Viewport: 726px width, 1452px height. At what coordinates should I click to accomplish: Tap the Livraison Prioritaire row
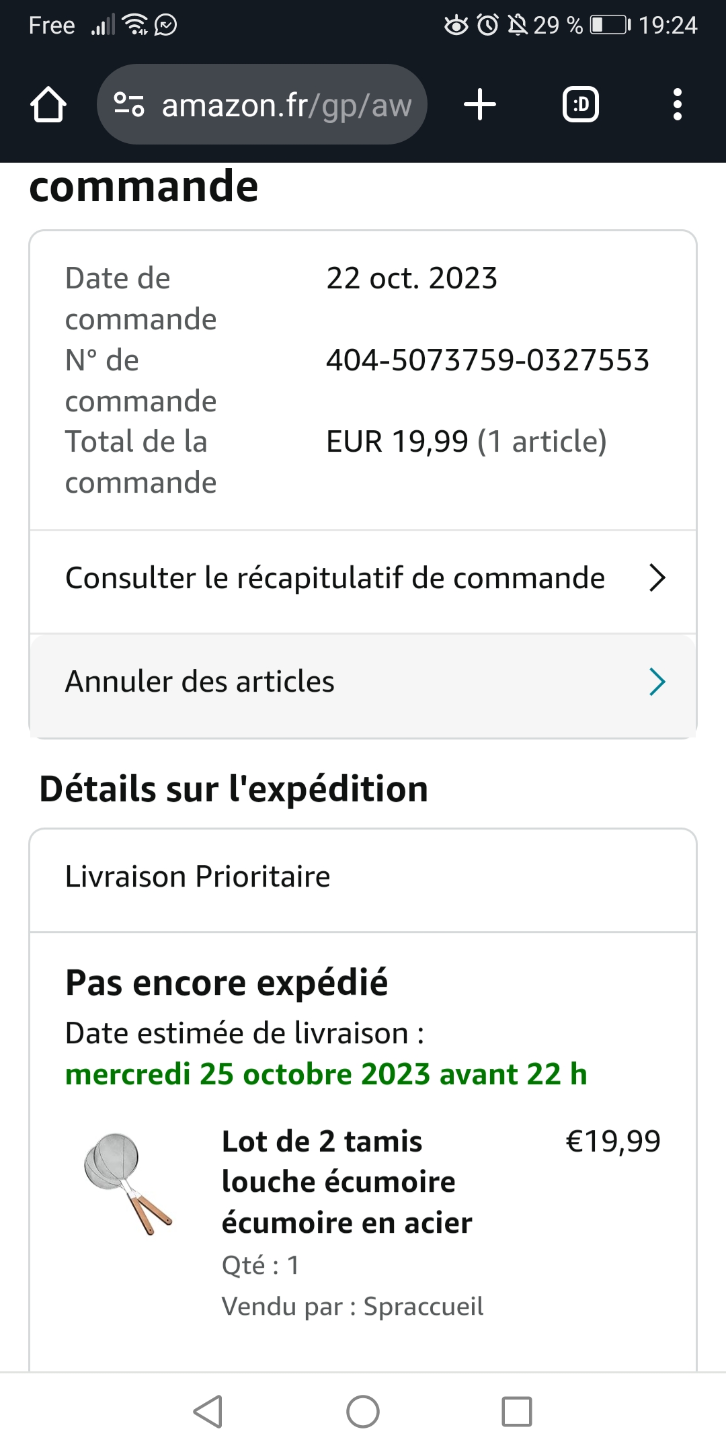click(x=198, y=877)
